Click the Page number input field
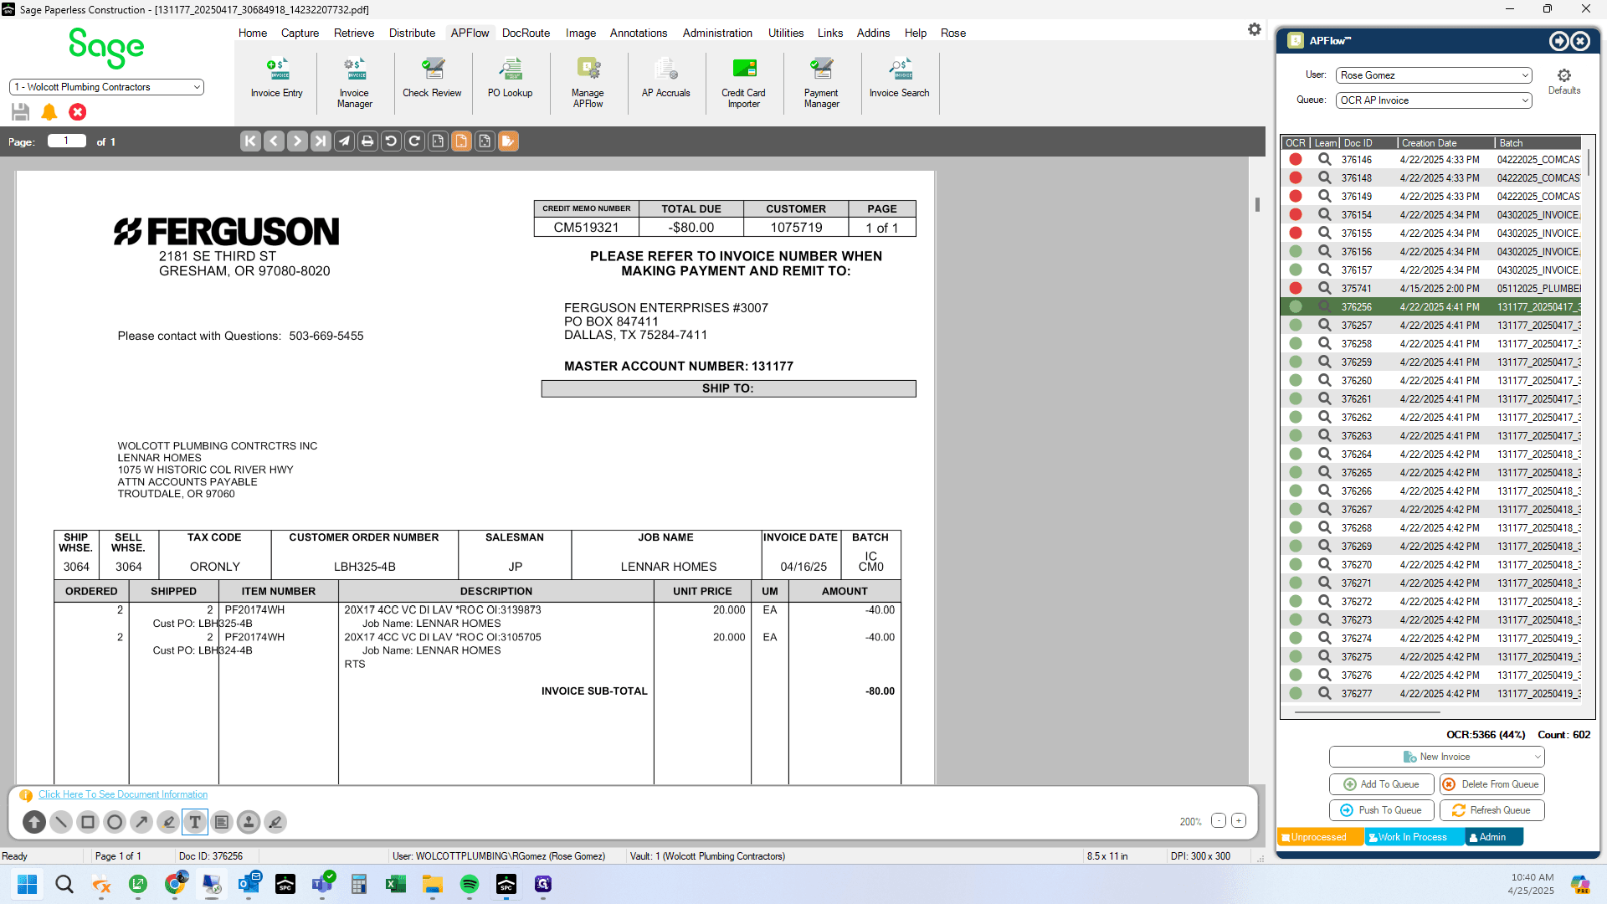This screenshot has width=1607, height=904. [67, 141]
